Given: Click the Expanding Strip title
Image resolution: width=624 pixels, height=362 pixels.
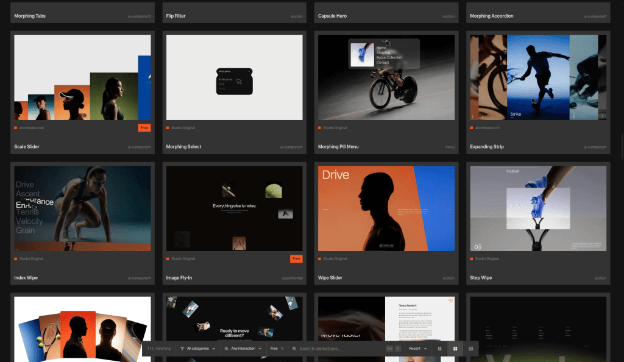Looking at the screenshot, I should coord(487,147).
